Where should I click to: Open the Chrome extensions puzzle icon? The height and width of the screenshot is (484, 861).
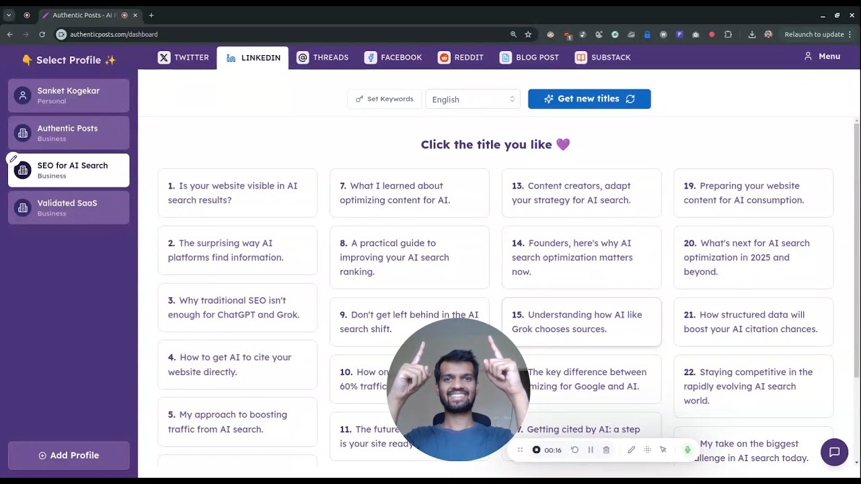point(728,34)
